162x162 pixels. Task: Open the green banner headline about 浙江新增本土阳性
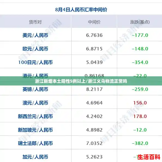pyautogui.click(x=81, y=81)
